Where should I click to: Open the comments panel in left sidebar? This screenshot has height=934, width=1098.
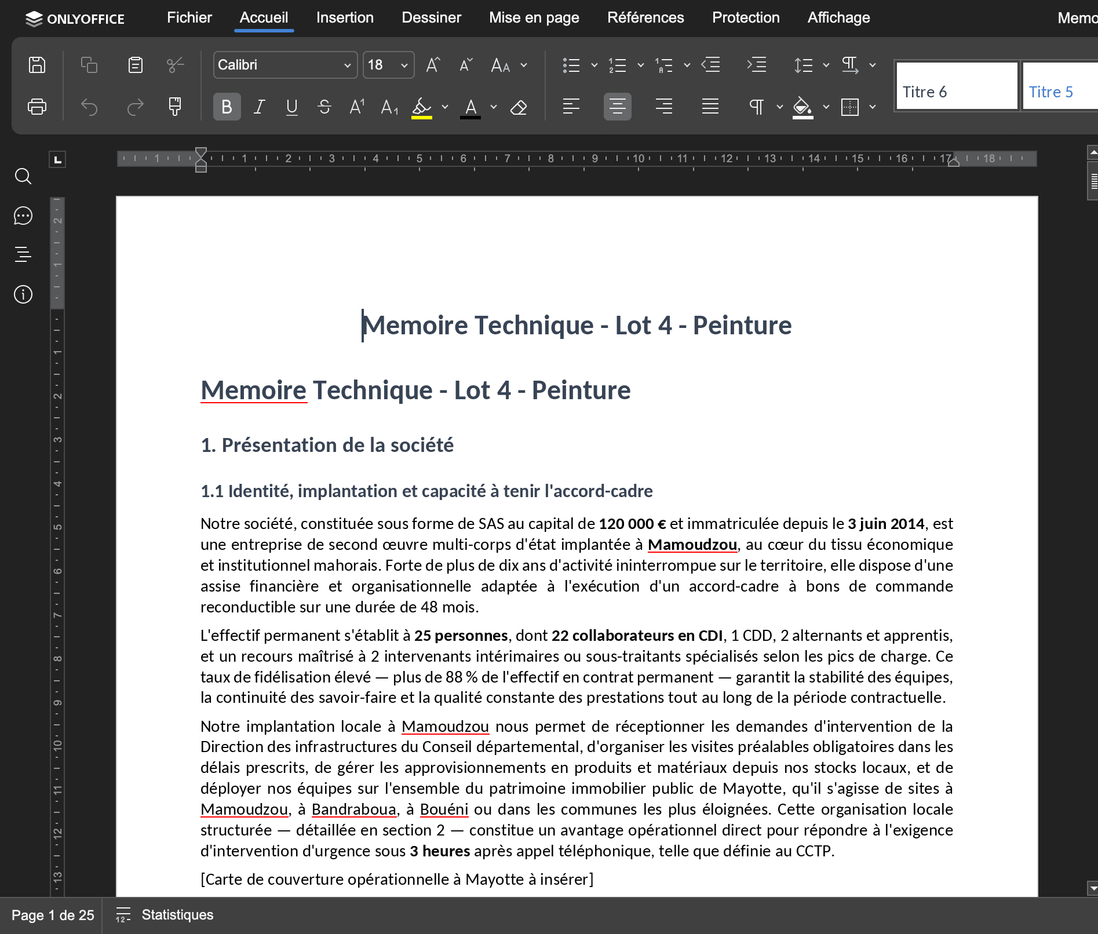[x=23, y=216]
